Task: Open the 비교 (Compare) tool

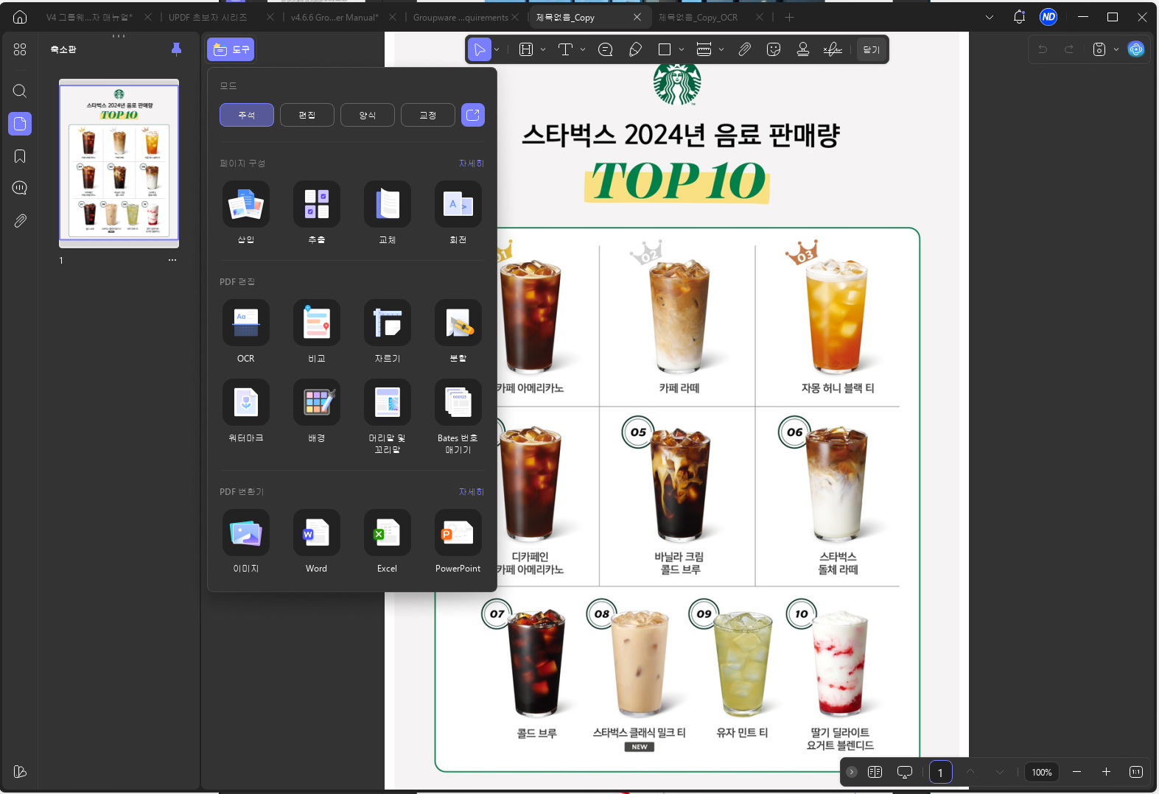Action: point(317,331)
